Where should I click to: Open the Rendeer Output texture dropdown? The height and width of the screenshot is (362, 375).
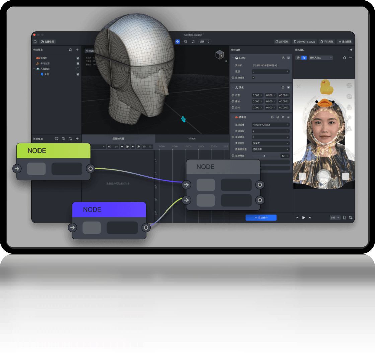[x=271, y=125]
